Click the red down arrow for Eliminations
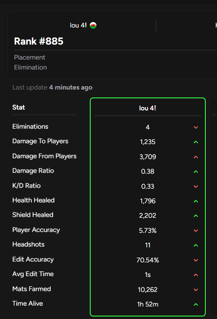This screenshot has height=319, width=217. (x=196, y=127)
